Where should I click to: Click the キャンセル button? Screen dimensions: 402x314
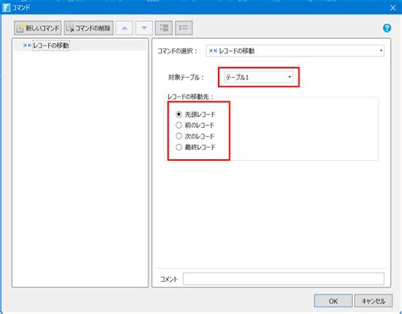point(373,301)
